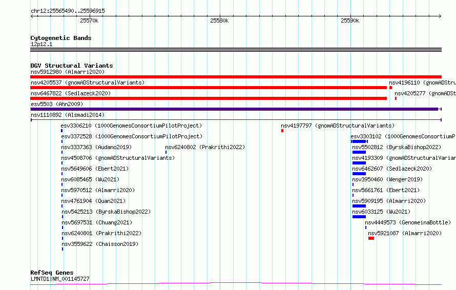Click nsv5661761 (Ebert2021) label
Viewport: 456px width, 290px height.
pyautogui.click(x=386, y=190)
